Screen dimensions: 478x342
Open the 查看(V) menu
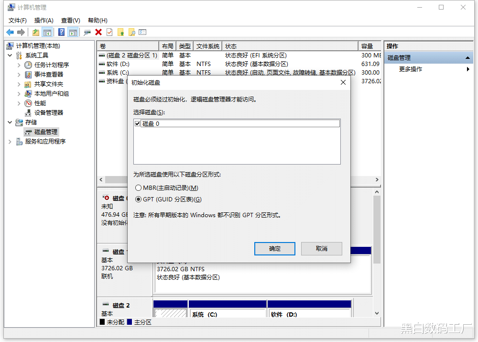point(70,20)
